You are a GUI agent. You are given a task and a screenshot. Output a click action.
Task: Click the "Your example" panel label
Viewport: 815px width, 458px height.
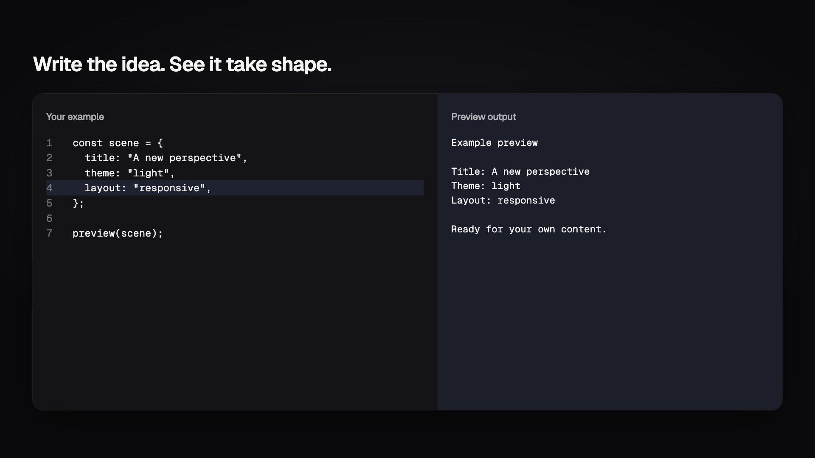(75, 117)
